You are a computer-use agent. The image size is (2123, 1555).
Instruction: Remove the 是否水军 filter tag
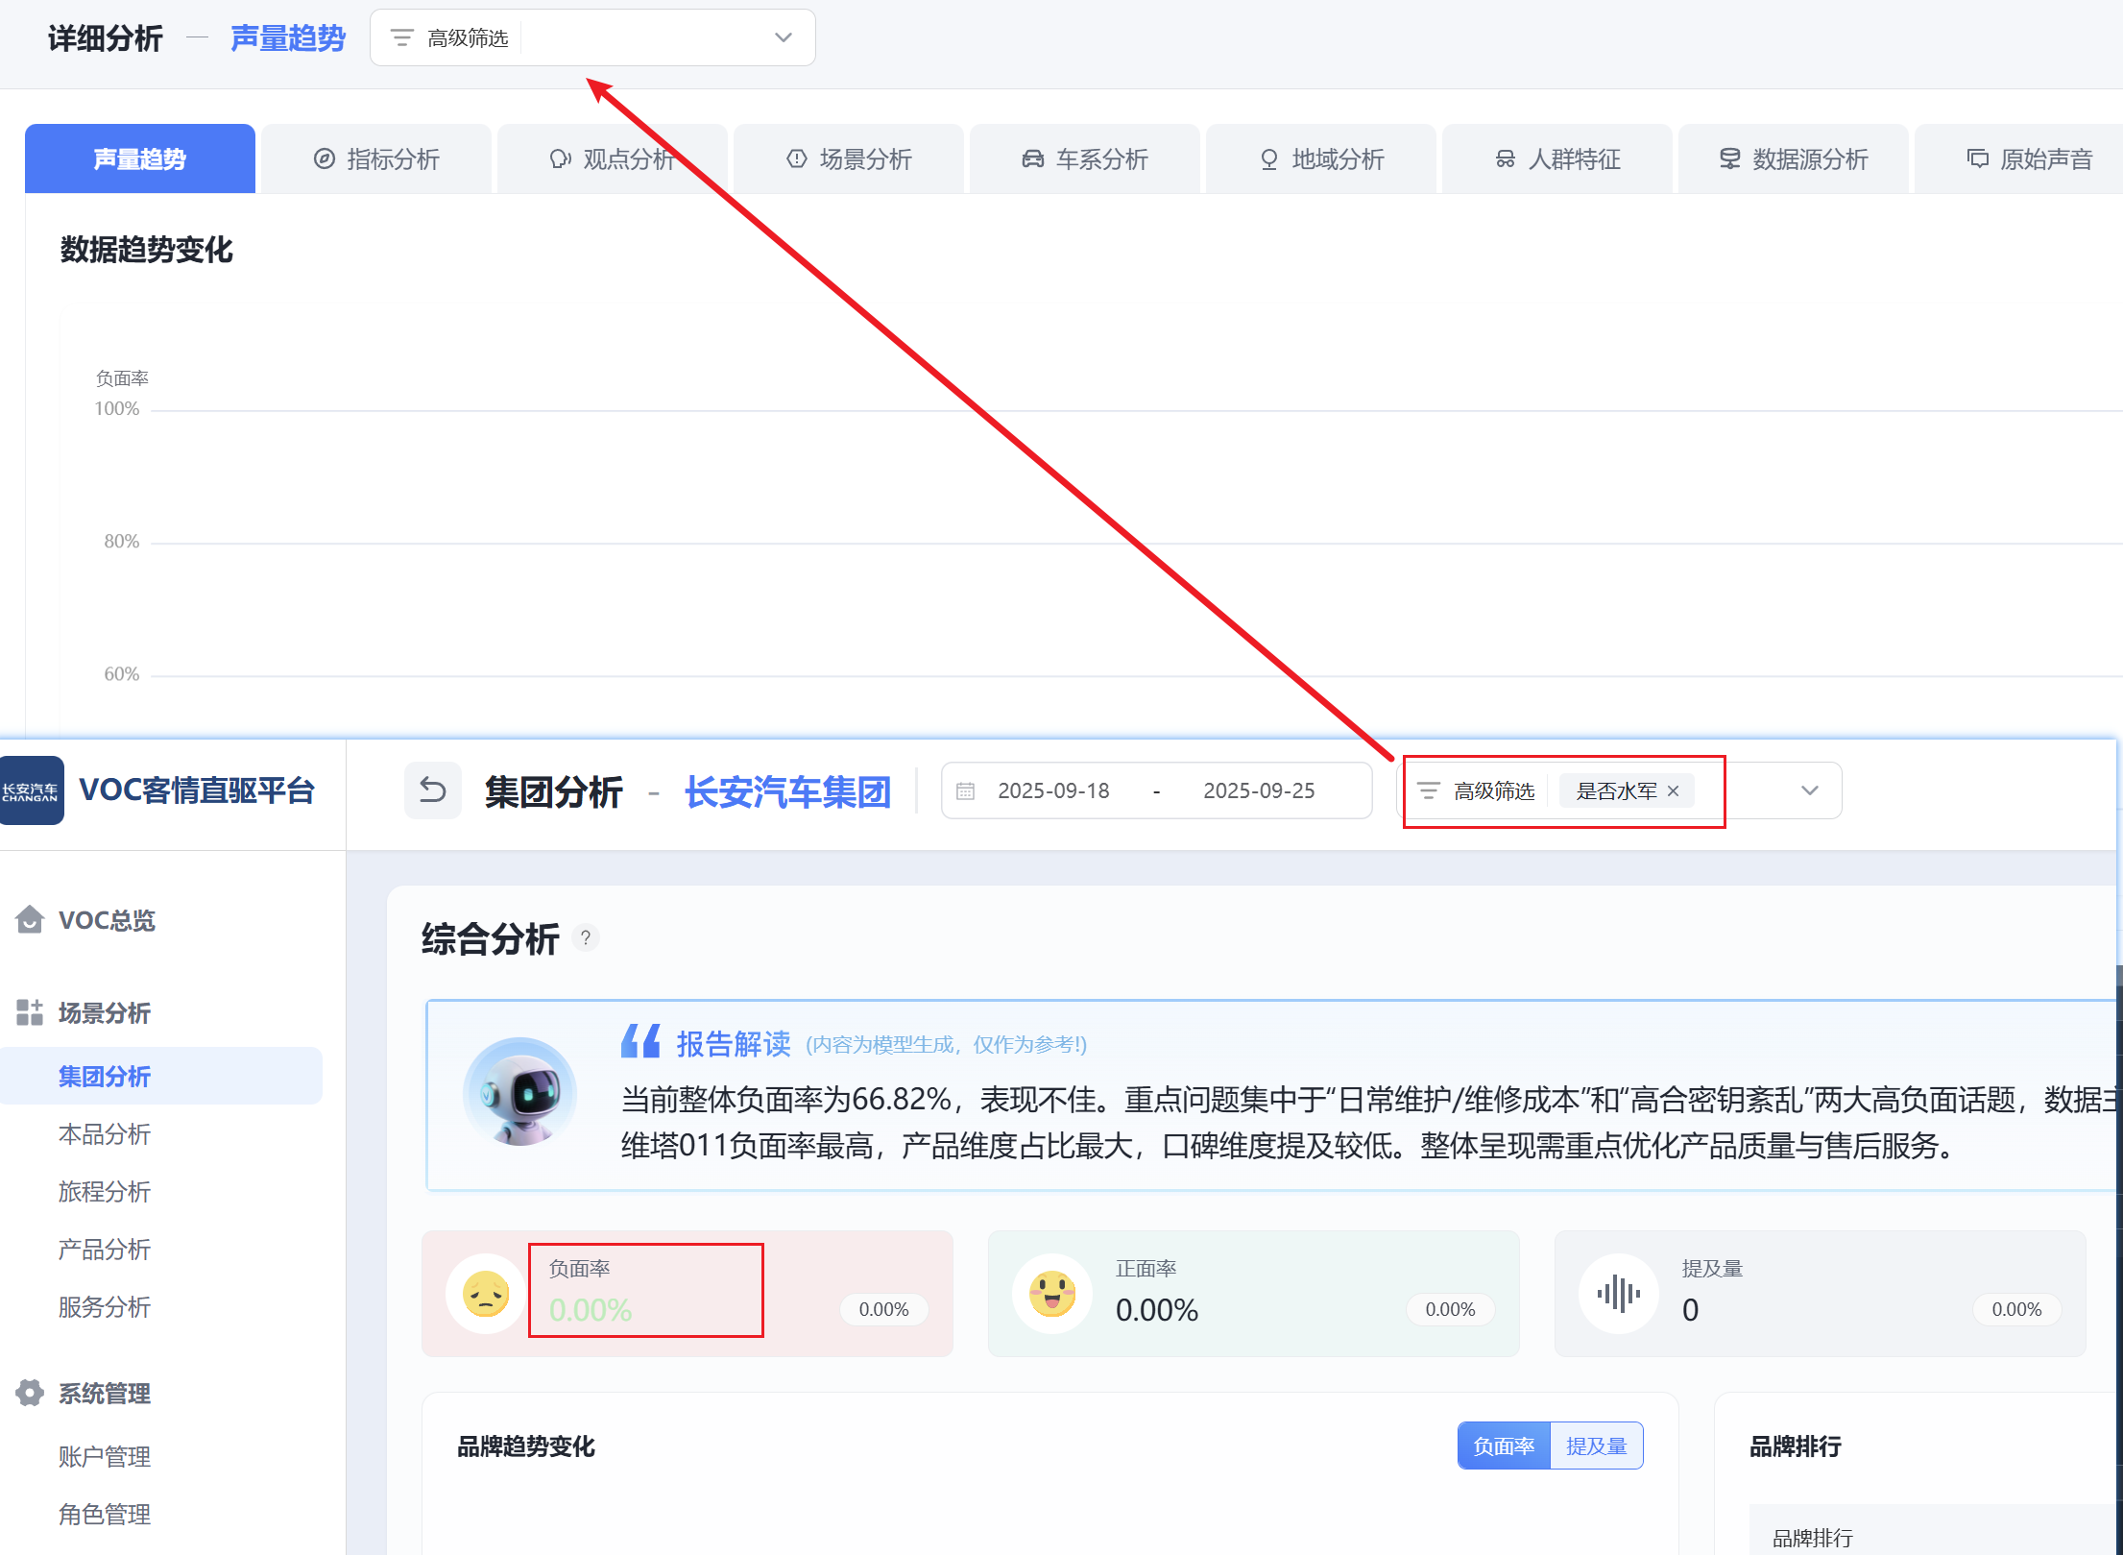(1674, 791)
